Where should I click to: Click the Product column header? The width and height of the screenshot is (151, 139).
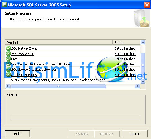(x=59, y=43)
